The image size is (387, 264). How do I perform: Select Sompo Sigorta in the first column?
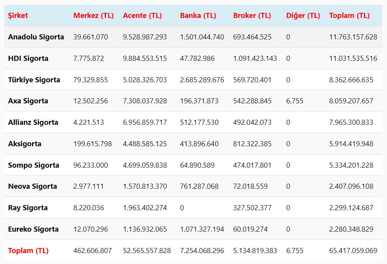[x=34, y=165]
